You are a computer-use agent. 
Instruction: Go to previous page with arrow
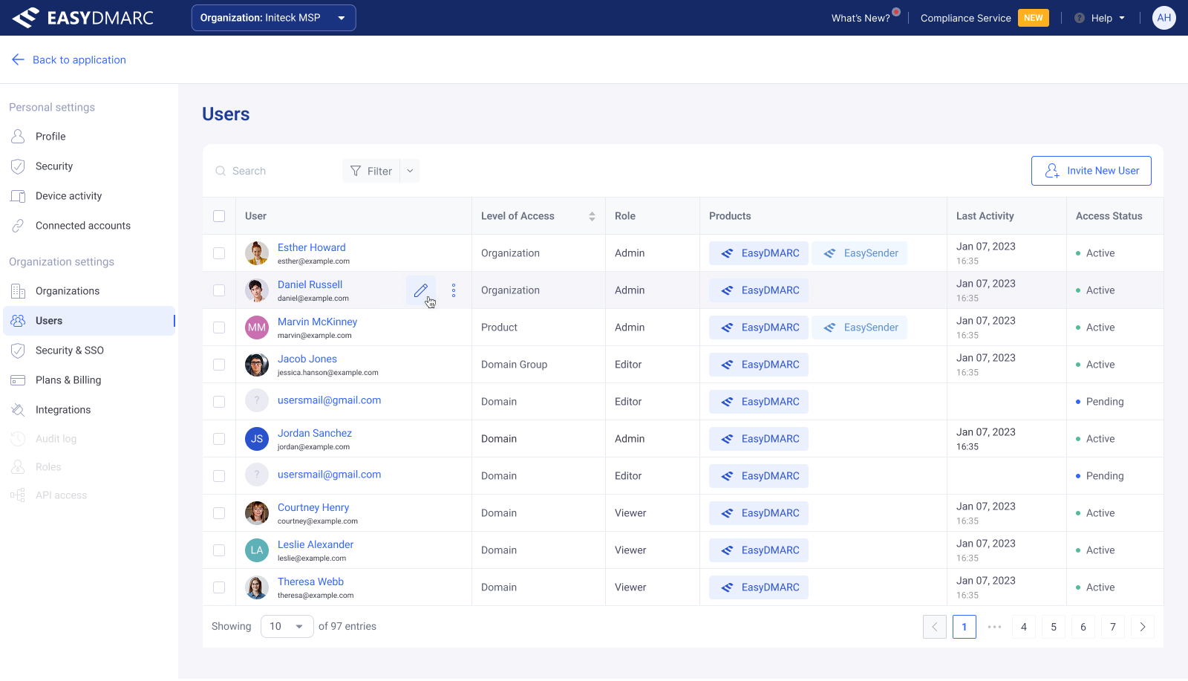point(935,627)
